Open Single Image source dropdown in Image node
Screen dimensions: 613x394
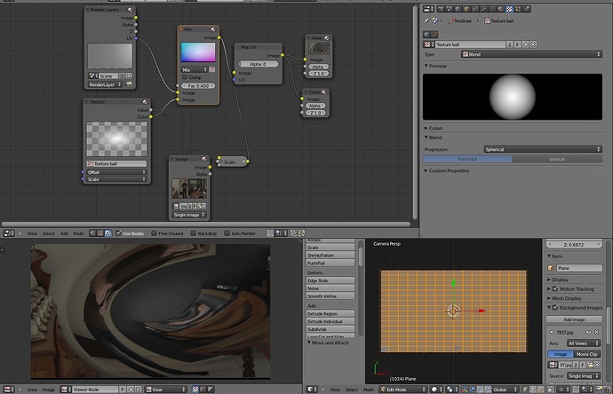(189, 215)
